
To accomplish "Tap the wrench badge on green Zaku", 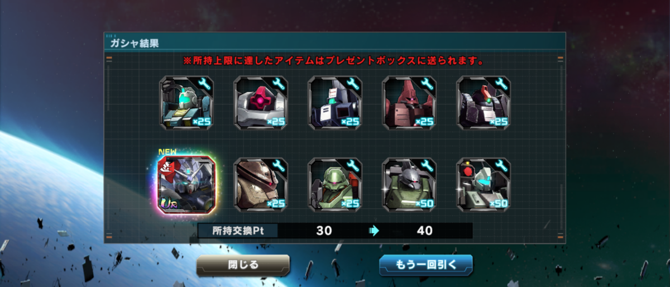I will click(352, 166).
